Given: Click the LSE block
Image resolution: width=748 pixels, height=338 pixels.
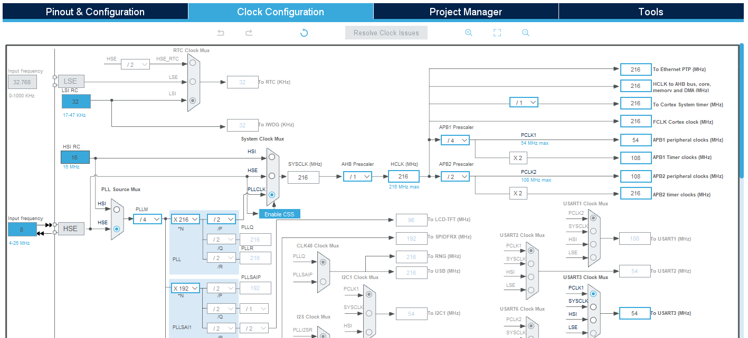Looking at the screenshot, I should coord(71,81).
